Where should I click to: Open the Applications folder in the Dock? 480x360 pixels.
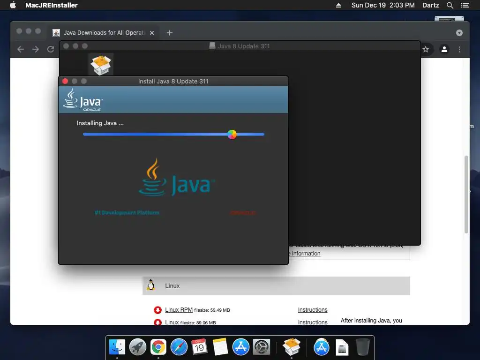tap(321, 347)
